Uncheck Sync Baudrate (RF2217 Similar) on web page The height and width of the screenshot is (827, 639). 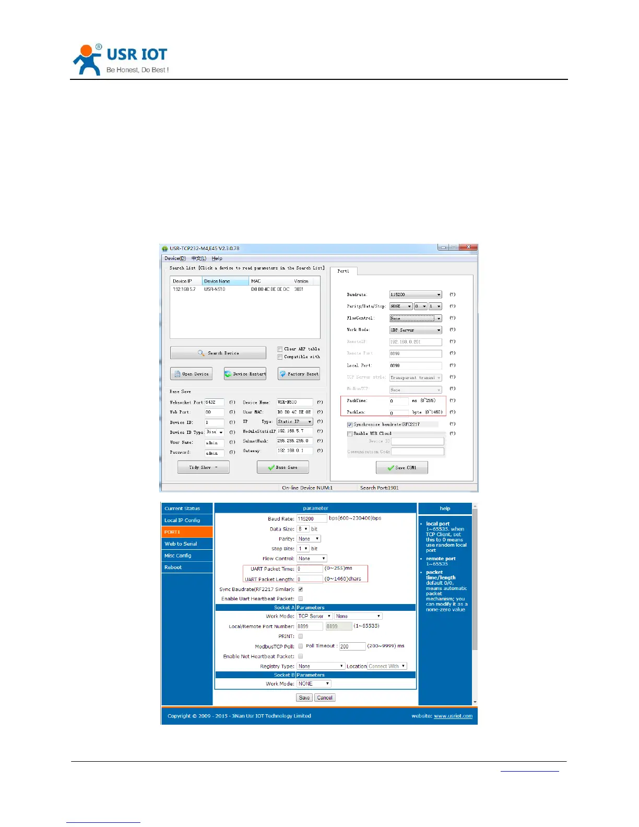pyautogui.click(x=300, y=589)
